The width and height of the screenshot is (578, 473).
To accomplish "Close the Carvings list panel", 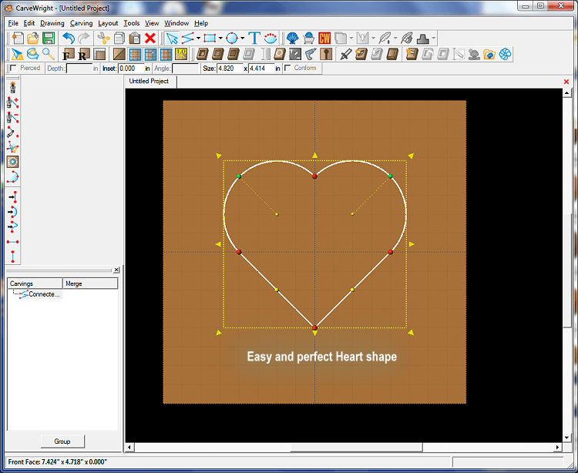I will pyautogui.click(x=116, y=270).
